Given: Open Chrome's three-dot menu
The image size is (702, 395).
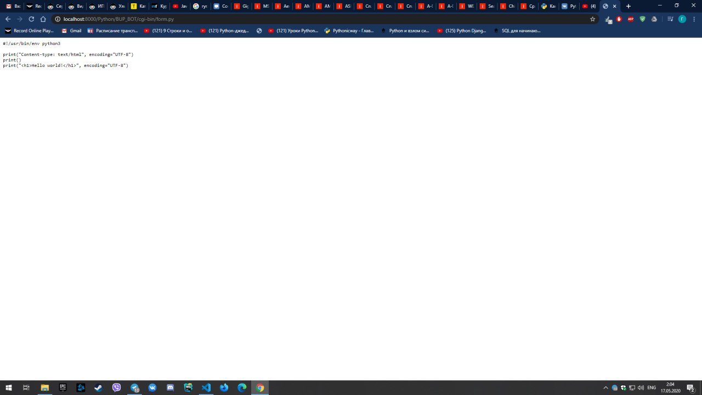Looking at the screenshot, I should 694,19.
